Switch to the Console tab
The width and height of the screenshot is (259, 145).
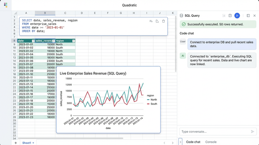(x=211, y=142)
